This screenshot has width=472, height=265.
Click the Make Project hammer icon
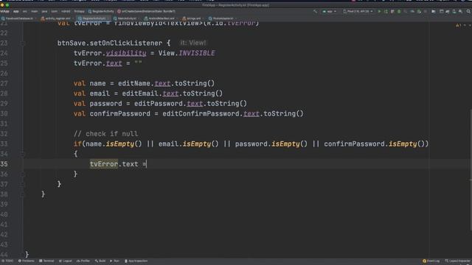tap(315, 12)
